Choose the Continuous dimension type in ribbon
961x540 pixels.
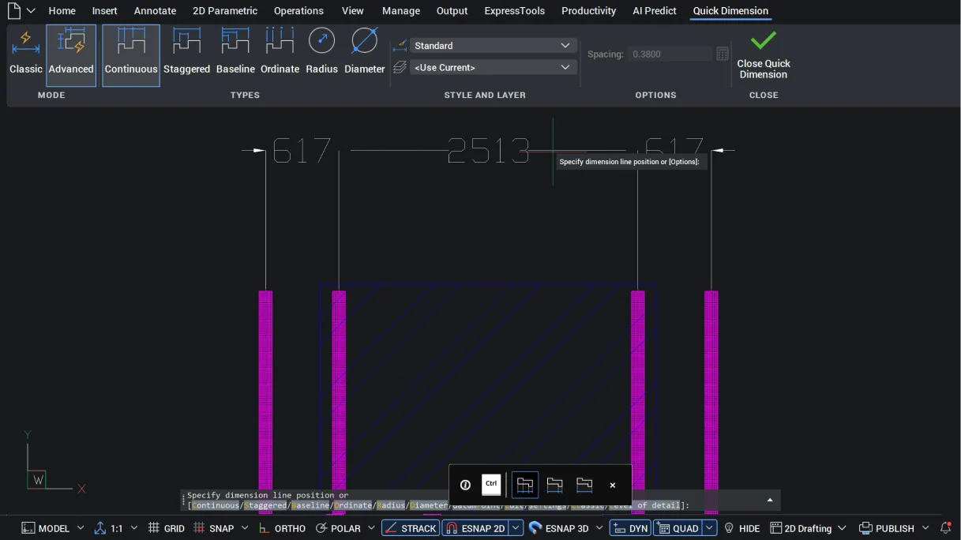[x=131, y=54]
